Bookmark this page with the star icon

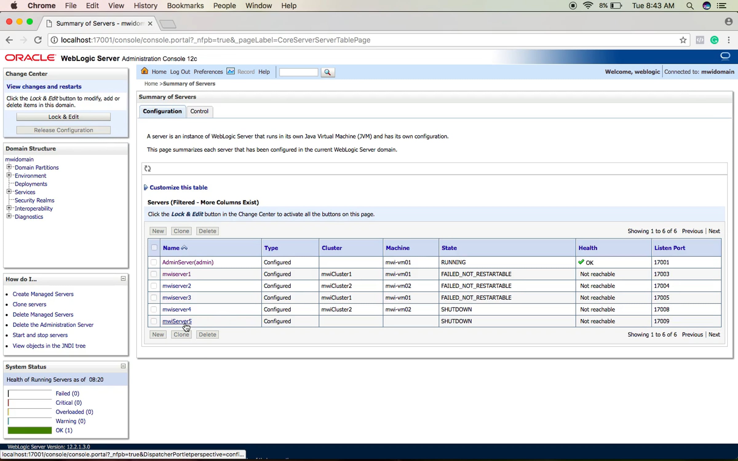[x=683, y=40]
